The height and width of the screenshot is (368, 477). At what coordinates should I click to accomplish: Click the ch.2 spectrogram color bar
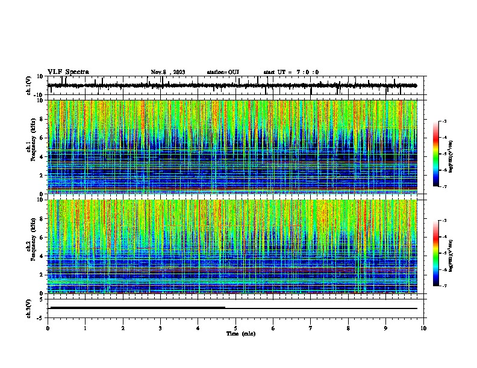436,253
